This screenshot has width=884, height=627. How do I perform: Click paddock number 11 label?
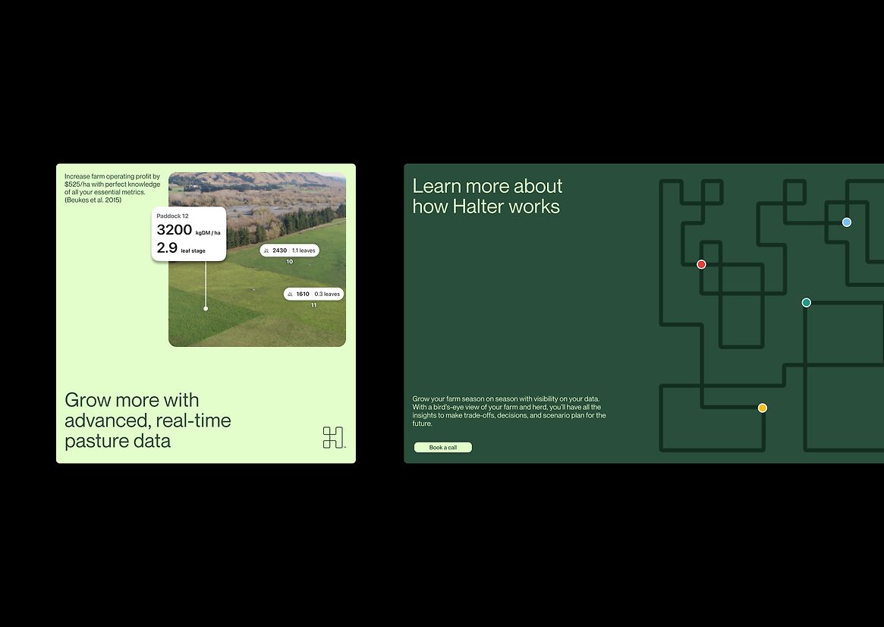(313, 305)
